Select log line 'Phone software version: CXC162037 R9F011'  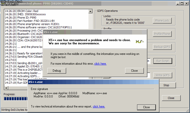tap(45, 27)
